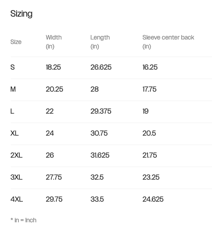Click the 26.625 length value
Screen dimensions: 212x225
(101, 67)
